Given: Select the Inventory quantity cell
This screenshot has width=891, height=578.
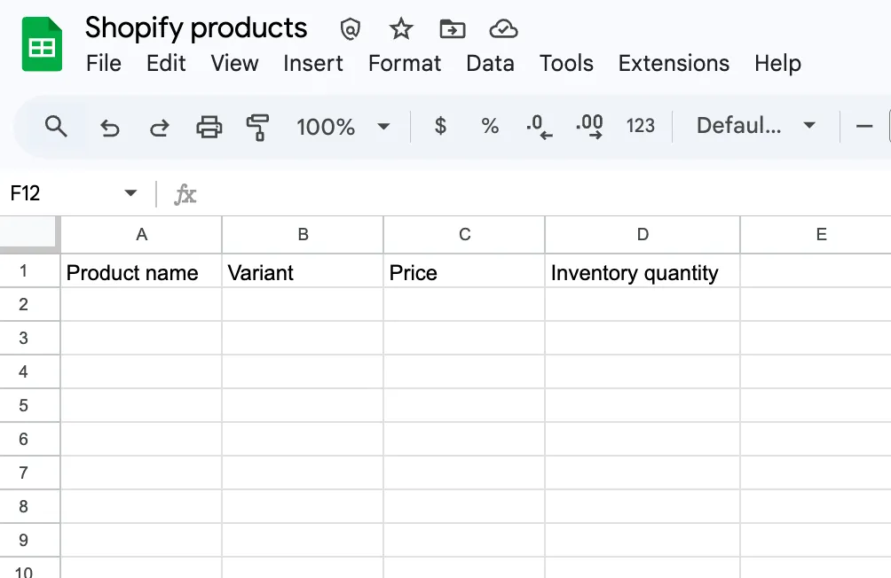Looking at the screenshot, I should pyautogui.click(x=643, y=271).
